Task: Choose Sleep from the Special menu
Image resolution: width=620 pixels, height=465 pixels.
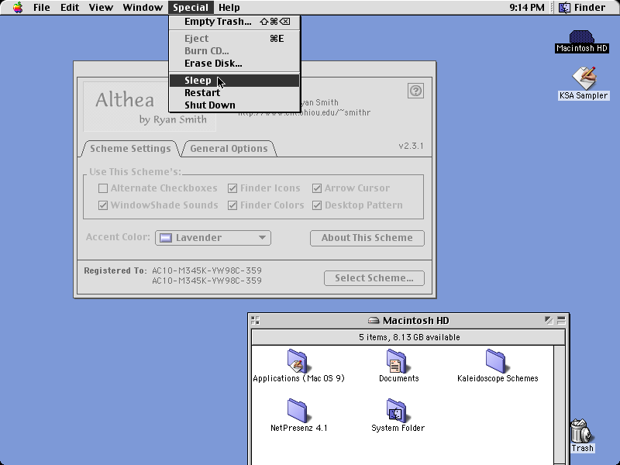Action: [235, 81]
